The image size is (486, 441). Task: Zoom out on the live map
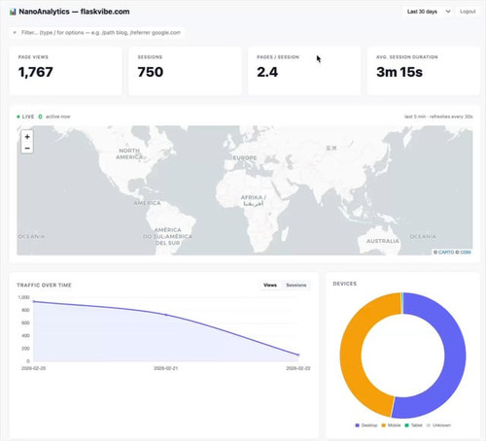27,148
